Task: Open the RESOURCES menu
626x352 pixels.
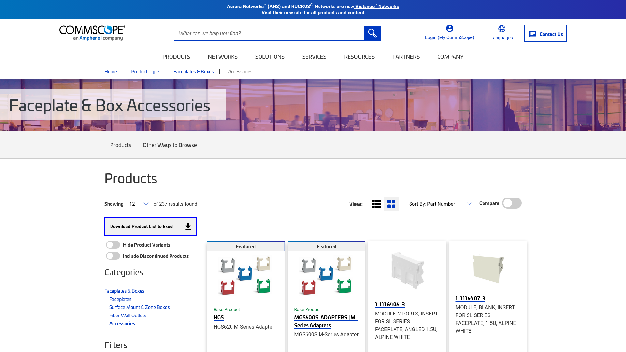Action: click(359, 57)
